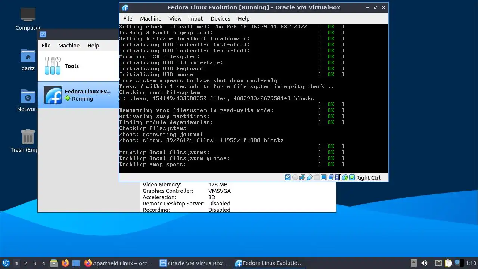Image resolution: width=478 pixels, height=269 pixels.
Task: Launch file manager from panel quick launcher
Action: [x=54, y=263]
